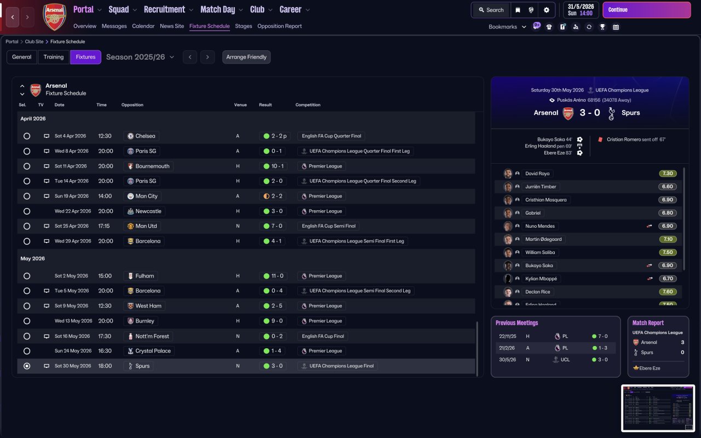The image size is (701, 438).
Task: Click the Man City club badge
Action: 130,196
